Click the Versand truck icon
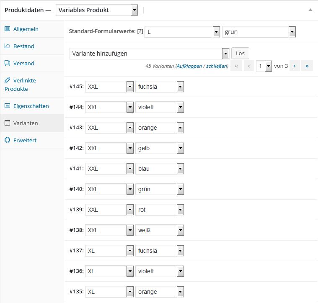 pyautogui.click(x=7, y=63)
